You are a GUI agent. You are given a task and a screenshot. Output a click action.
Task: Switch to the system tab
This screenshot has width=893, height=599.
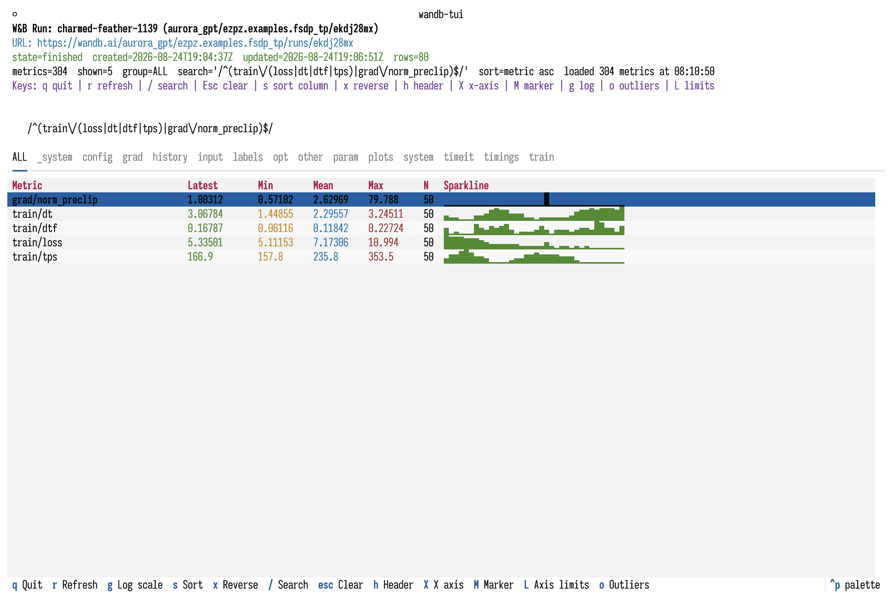(x=418, y=157)
